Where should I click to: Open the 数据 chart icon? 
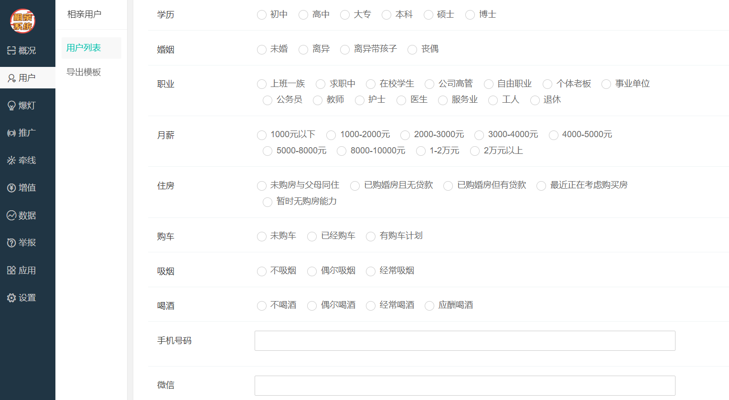(11, 216)
